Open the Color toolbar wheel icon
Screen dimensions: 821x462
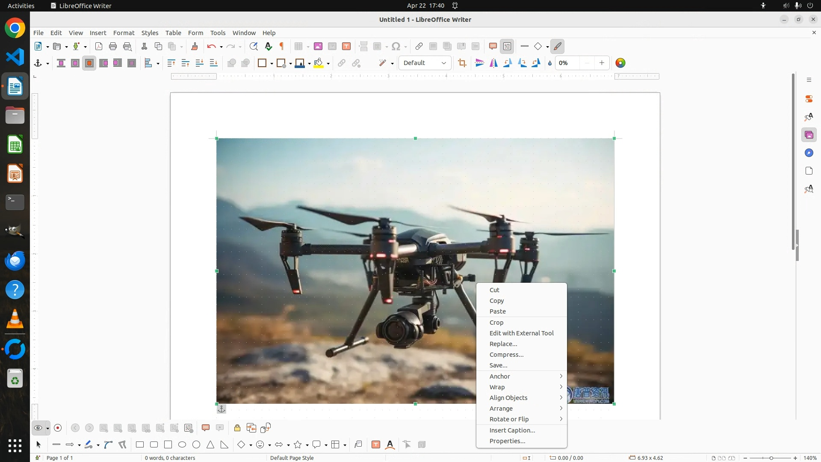(x=620, y=63)
